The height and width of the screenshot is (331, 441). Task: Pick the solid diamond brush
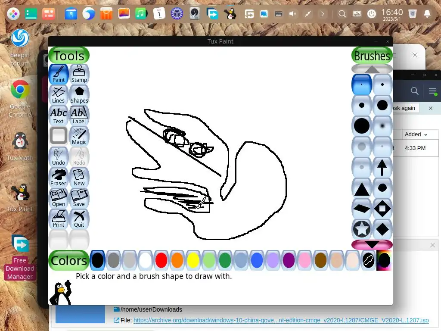pos(382,229)
